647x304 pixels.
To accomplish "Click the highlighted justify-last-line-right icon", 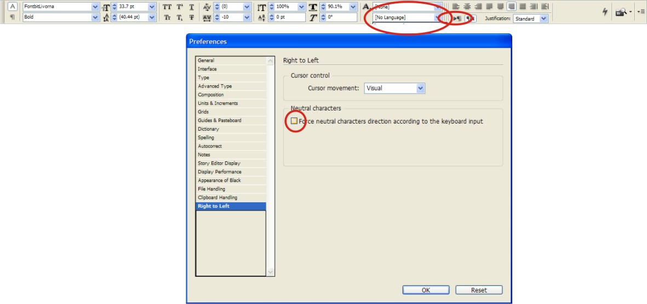I will point(512,7).
